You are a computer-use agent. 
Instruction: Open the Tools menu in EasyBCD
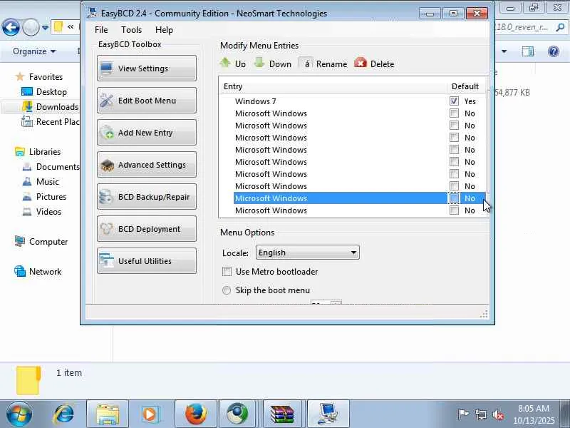click(x=131, y=30)
